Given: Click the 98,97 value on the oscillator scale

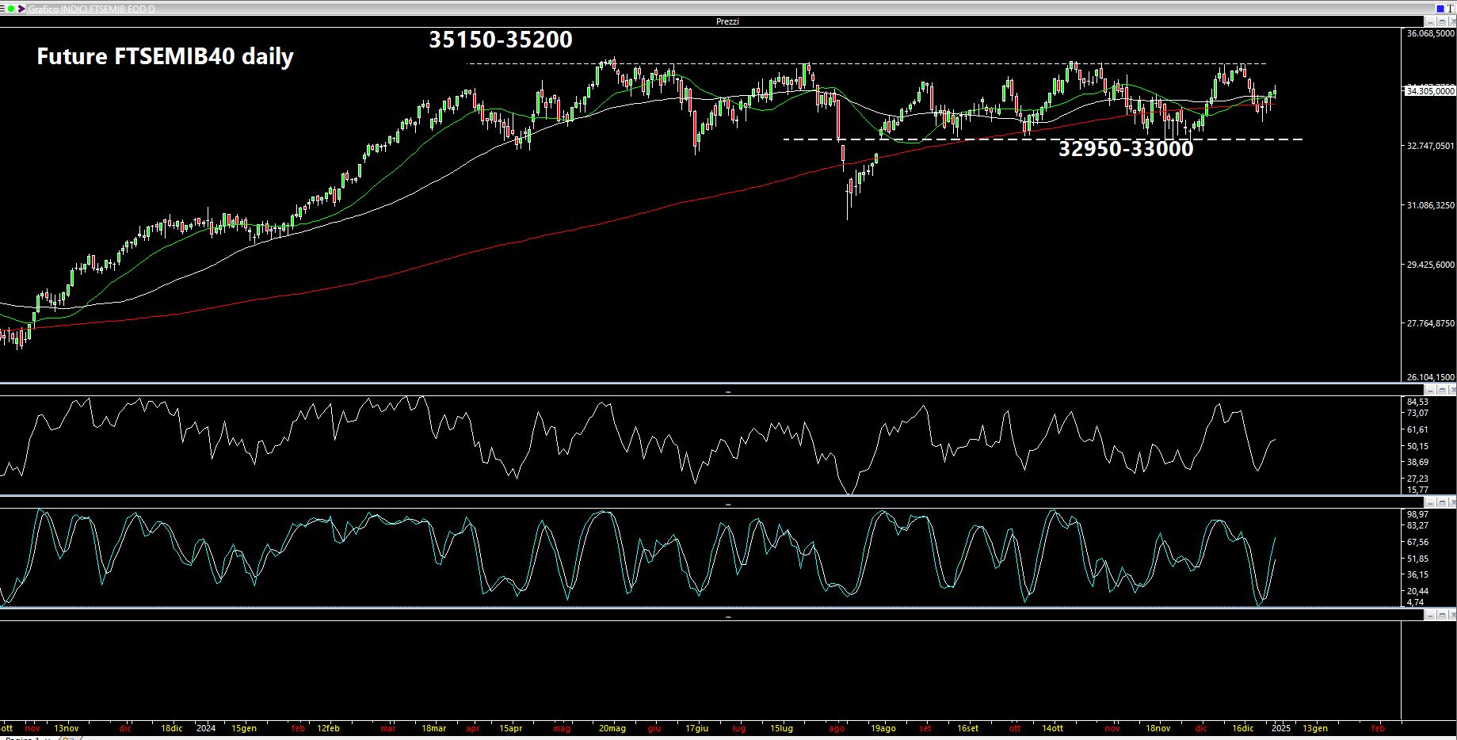Looking at the screenshot, I should [1417, 514].
